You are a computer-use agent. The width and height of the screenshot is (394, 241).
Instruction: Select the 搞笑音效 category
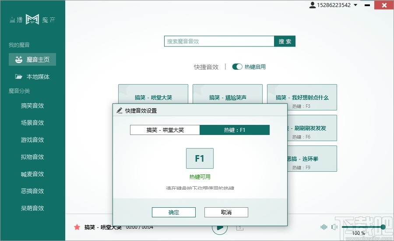point(32,106)
